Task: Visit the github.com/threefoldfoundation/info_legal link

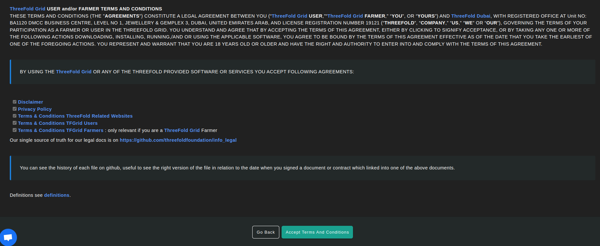Action: pyautogui.click(x=178, y=140)
